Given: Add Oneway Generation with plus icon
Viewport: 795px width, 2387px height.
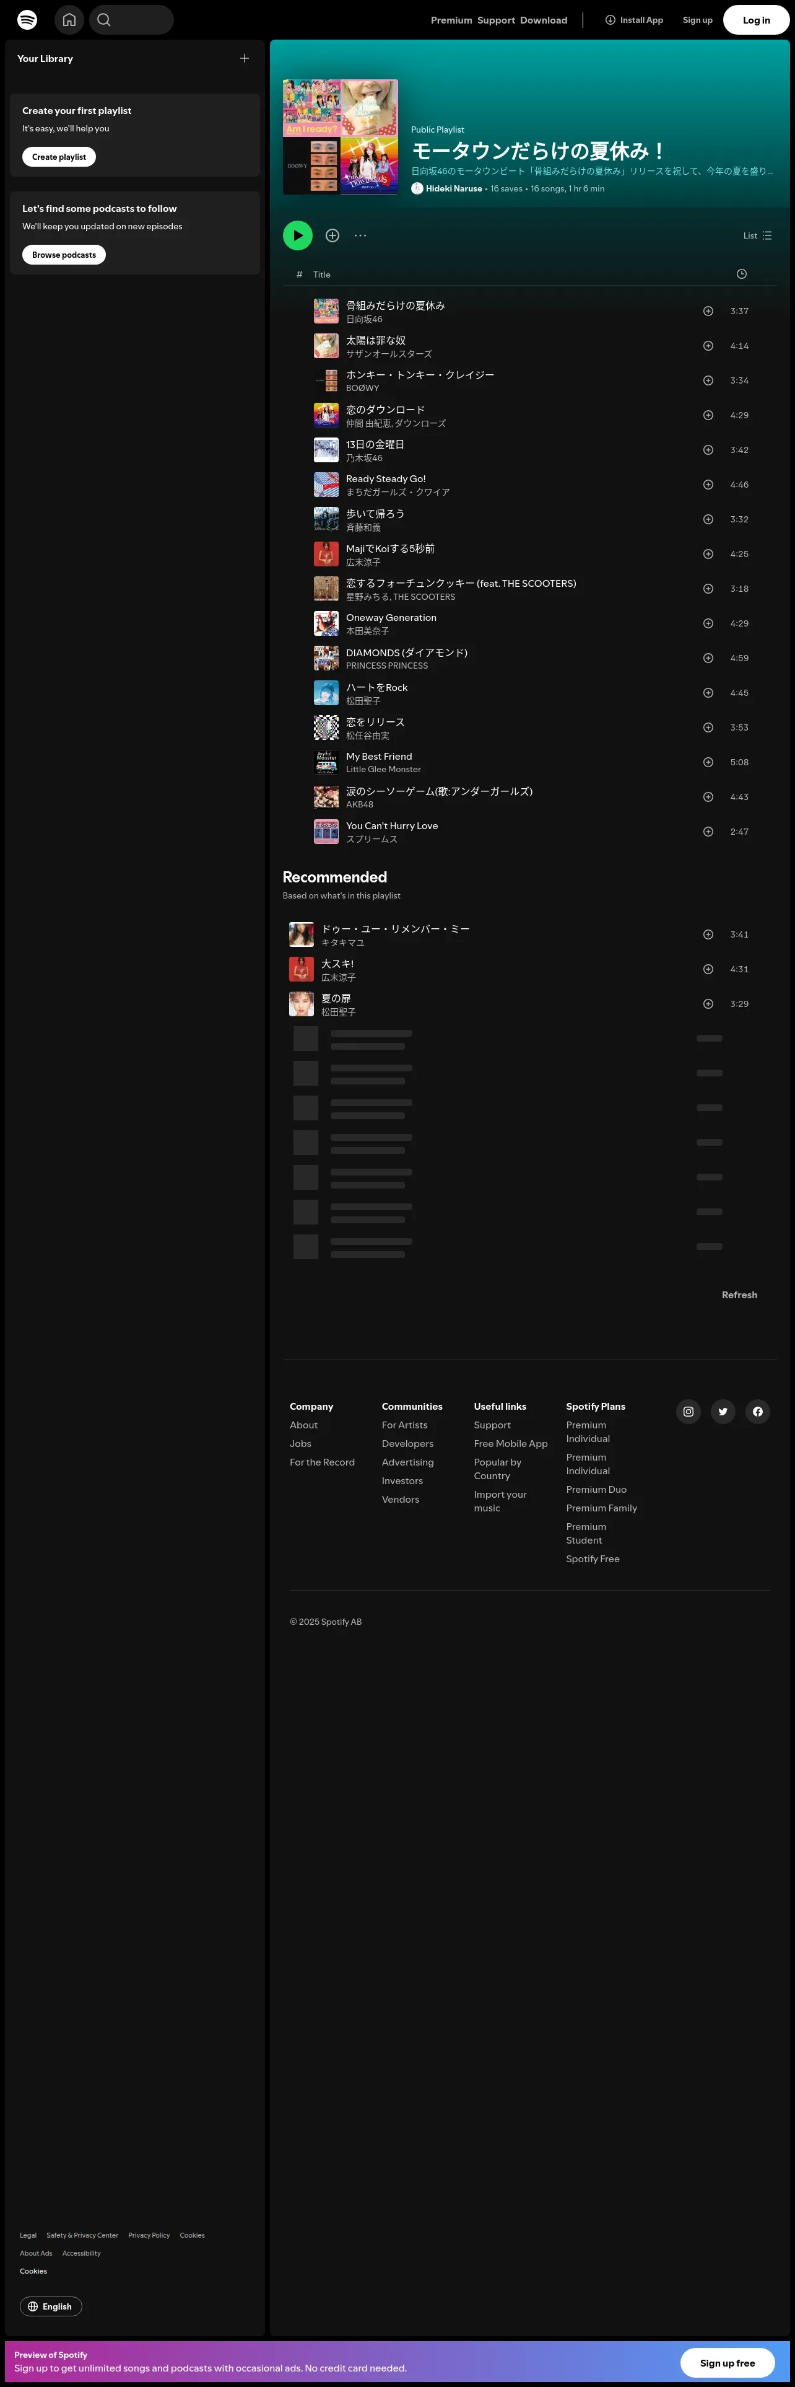Looking at the screenshot, I should (x=708, y=623).
